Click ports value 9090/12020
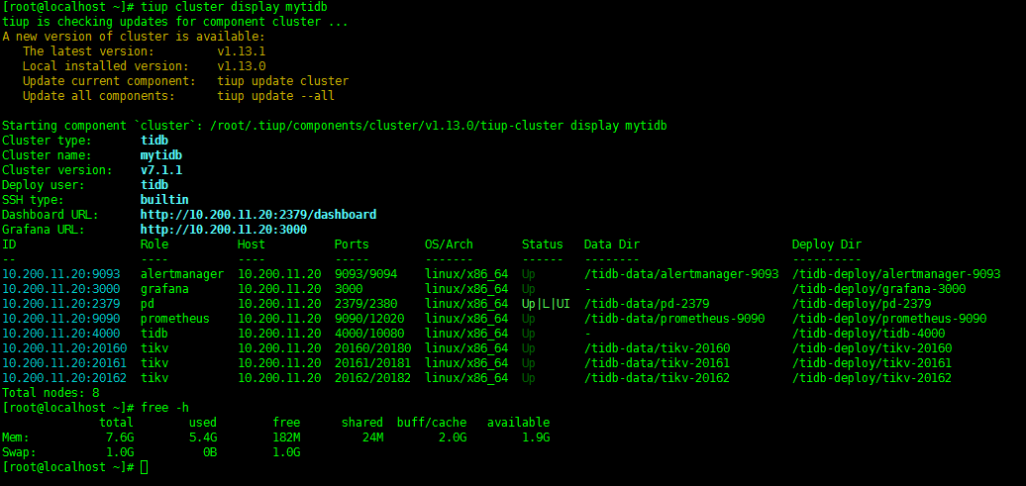The image size is (1026, 486). tap(369, 319)
